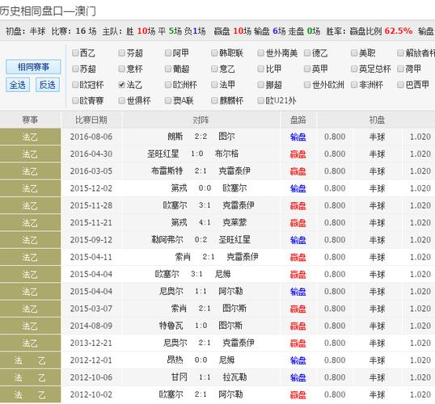Enable the 德乙 checkbox
435x404 pixels.
pos(307,53)
